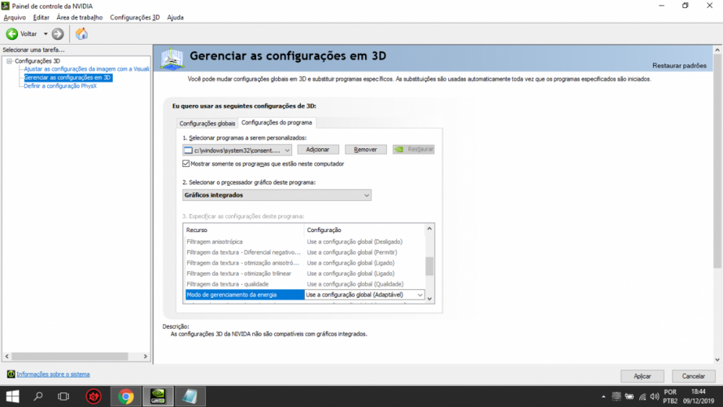Open the Windows Start menu

point(12,396)
